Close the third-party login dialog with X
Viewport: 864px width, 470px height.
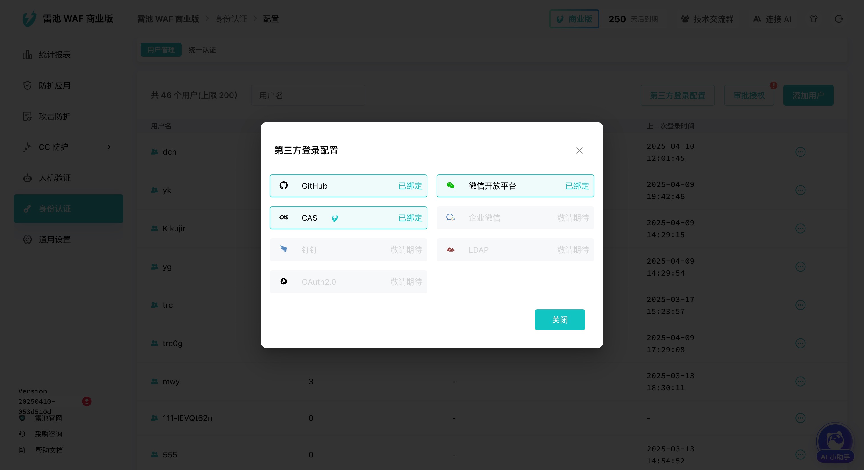click(x=579, y=150)
